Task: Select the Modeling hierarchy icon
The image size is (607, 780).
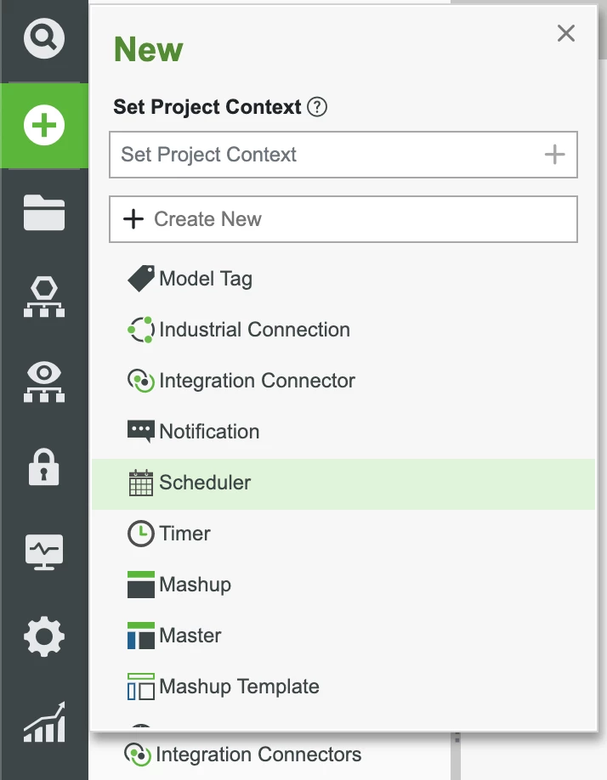Action: click(43, 296)
